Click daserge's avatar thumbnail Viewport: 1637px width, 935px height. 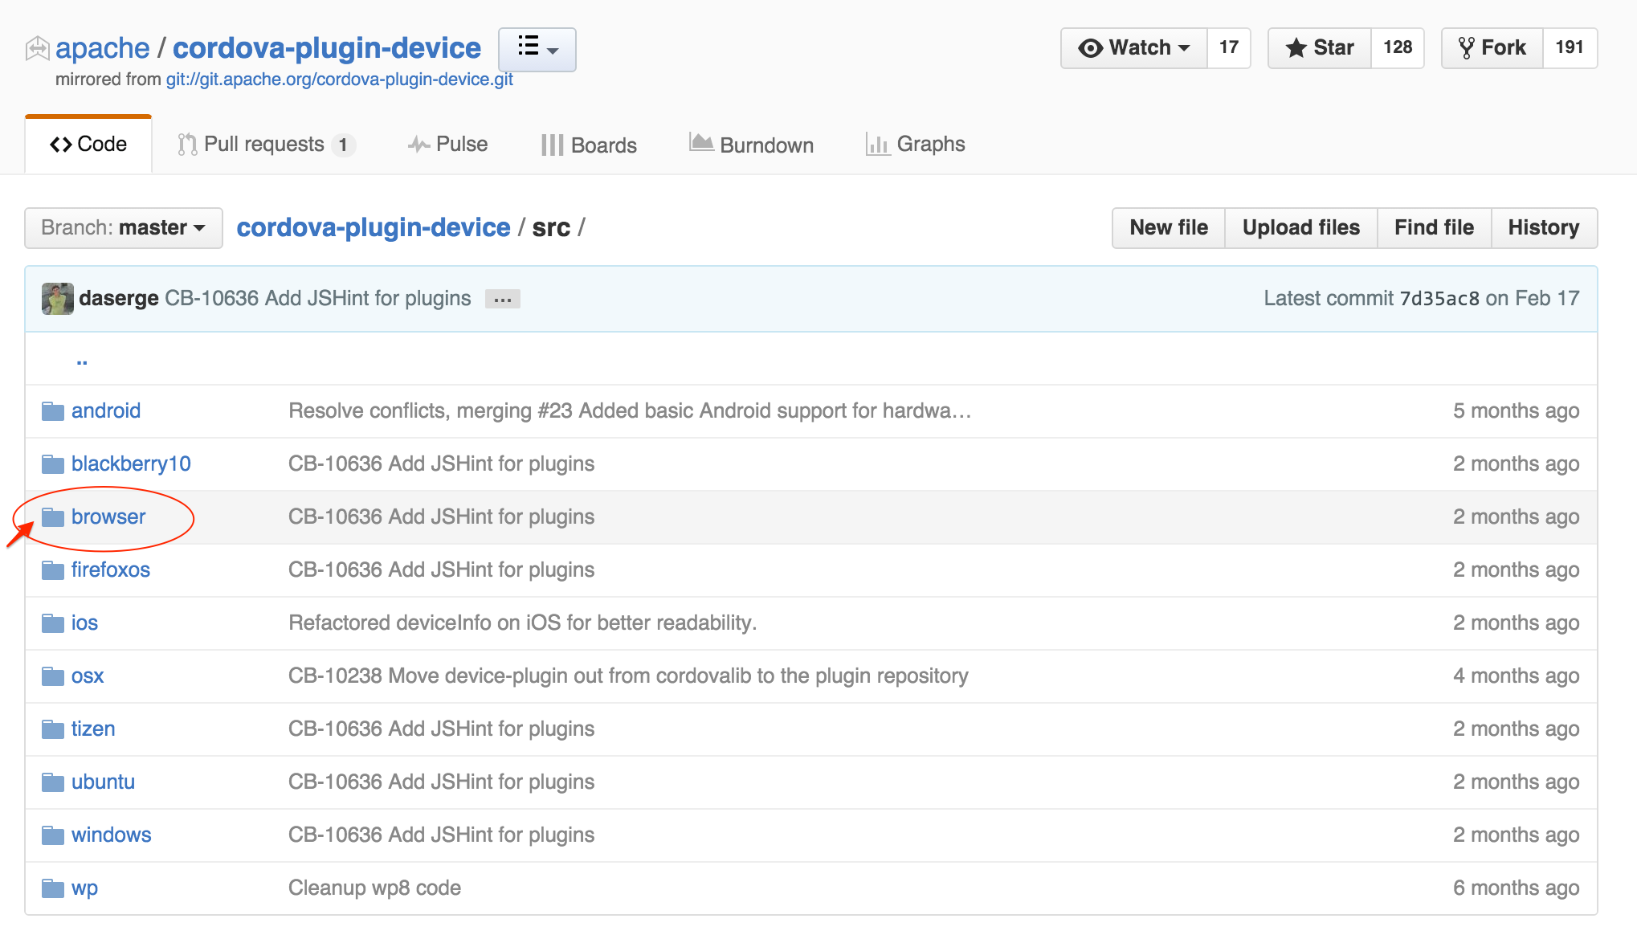pos(58,299)
